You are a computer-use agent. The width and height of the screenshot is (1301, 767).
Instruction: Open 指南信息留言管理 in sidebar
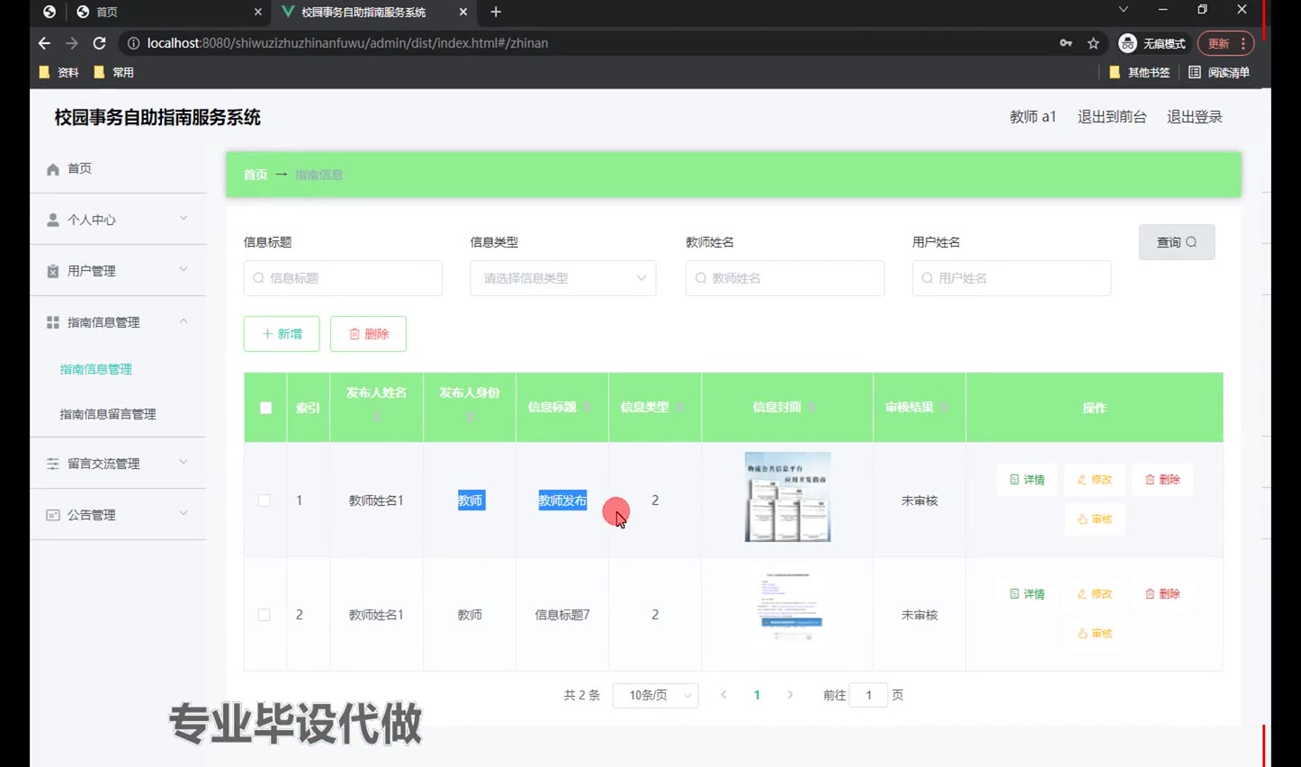[x=108, y=414]
